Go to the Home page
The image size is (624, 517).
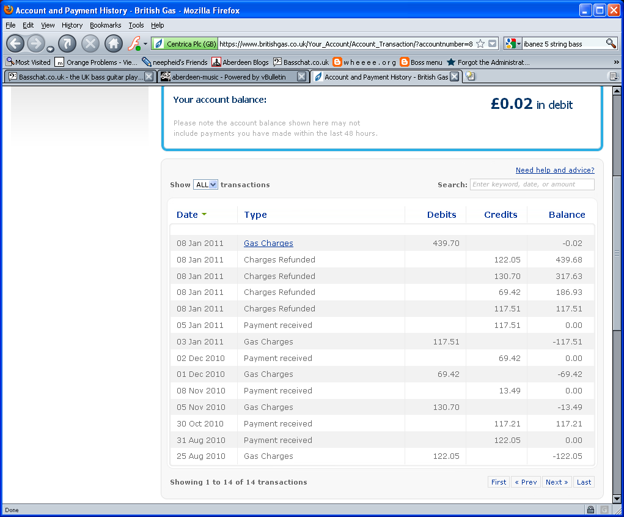click(114, 43)
